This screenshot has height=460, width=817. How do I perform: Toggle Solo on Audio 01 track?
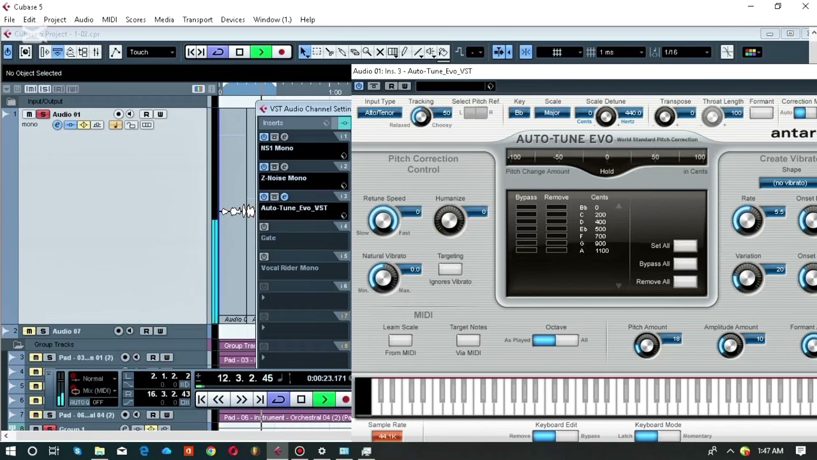click(x=43, y=114)
